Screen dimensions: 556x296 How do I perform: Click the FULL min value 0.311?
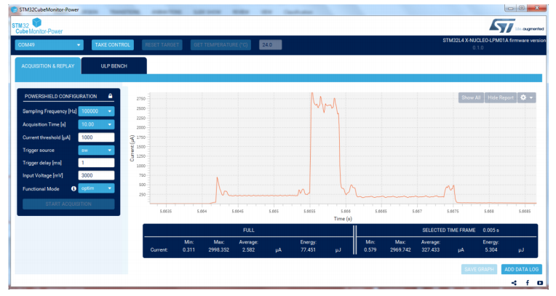click(188, 250)
